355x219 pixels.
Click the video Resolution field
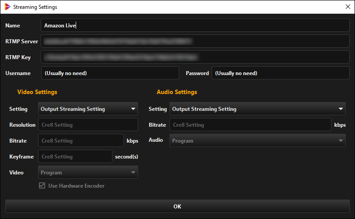coord(88,125)
